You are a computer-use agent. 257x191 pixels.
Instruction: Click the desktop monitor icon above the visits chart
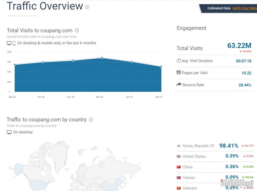point(9,43)
